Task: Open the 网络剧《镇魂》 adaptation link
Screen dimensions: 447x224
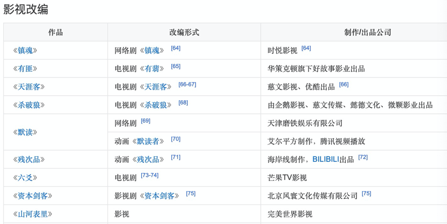Action: pyautogui.click(x=152, y=51)
